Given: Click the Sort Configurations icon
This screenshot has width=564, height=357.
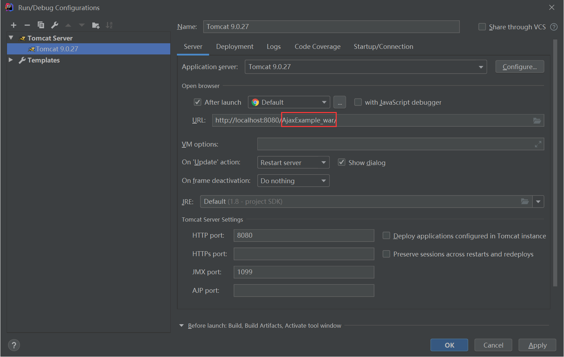Looking at the screenshot, I should 109,25.
